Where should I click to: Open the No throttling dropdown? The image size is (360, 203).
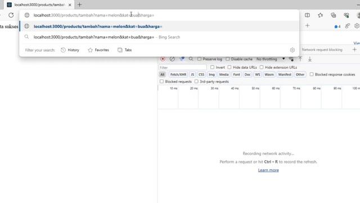(271, 59)
